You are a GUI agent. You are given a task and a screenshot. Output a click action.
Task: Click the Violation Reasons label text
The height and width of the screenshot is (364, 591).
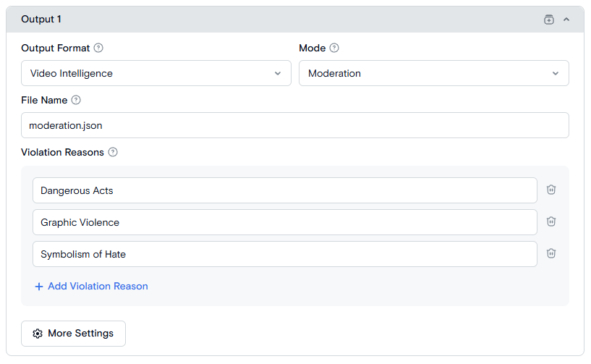62,152
